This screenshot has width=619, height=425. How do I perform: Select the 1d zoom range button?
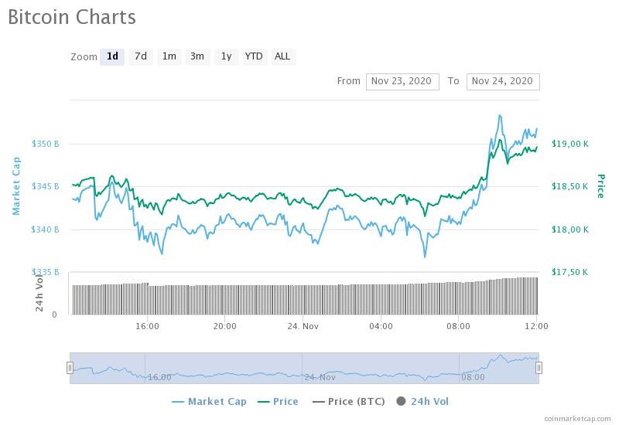coord(112,56)
